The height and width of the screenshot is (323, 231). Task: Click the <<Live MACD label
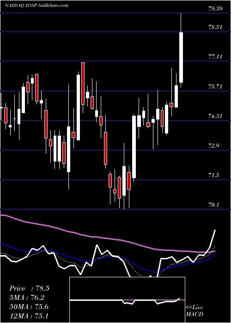(195, 311)
